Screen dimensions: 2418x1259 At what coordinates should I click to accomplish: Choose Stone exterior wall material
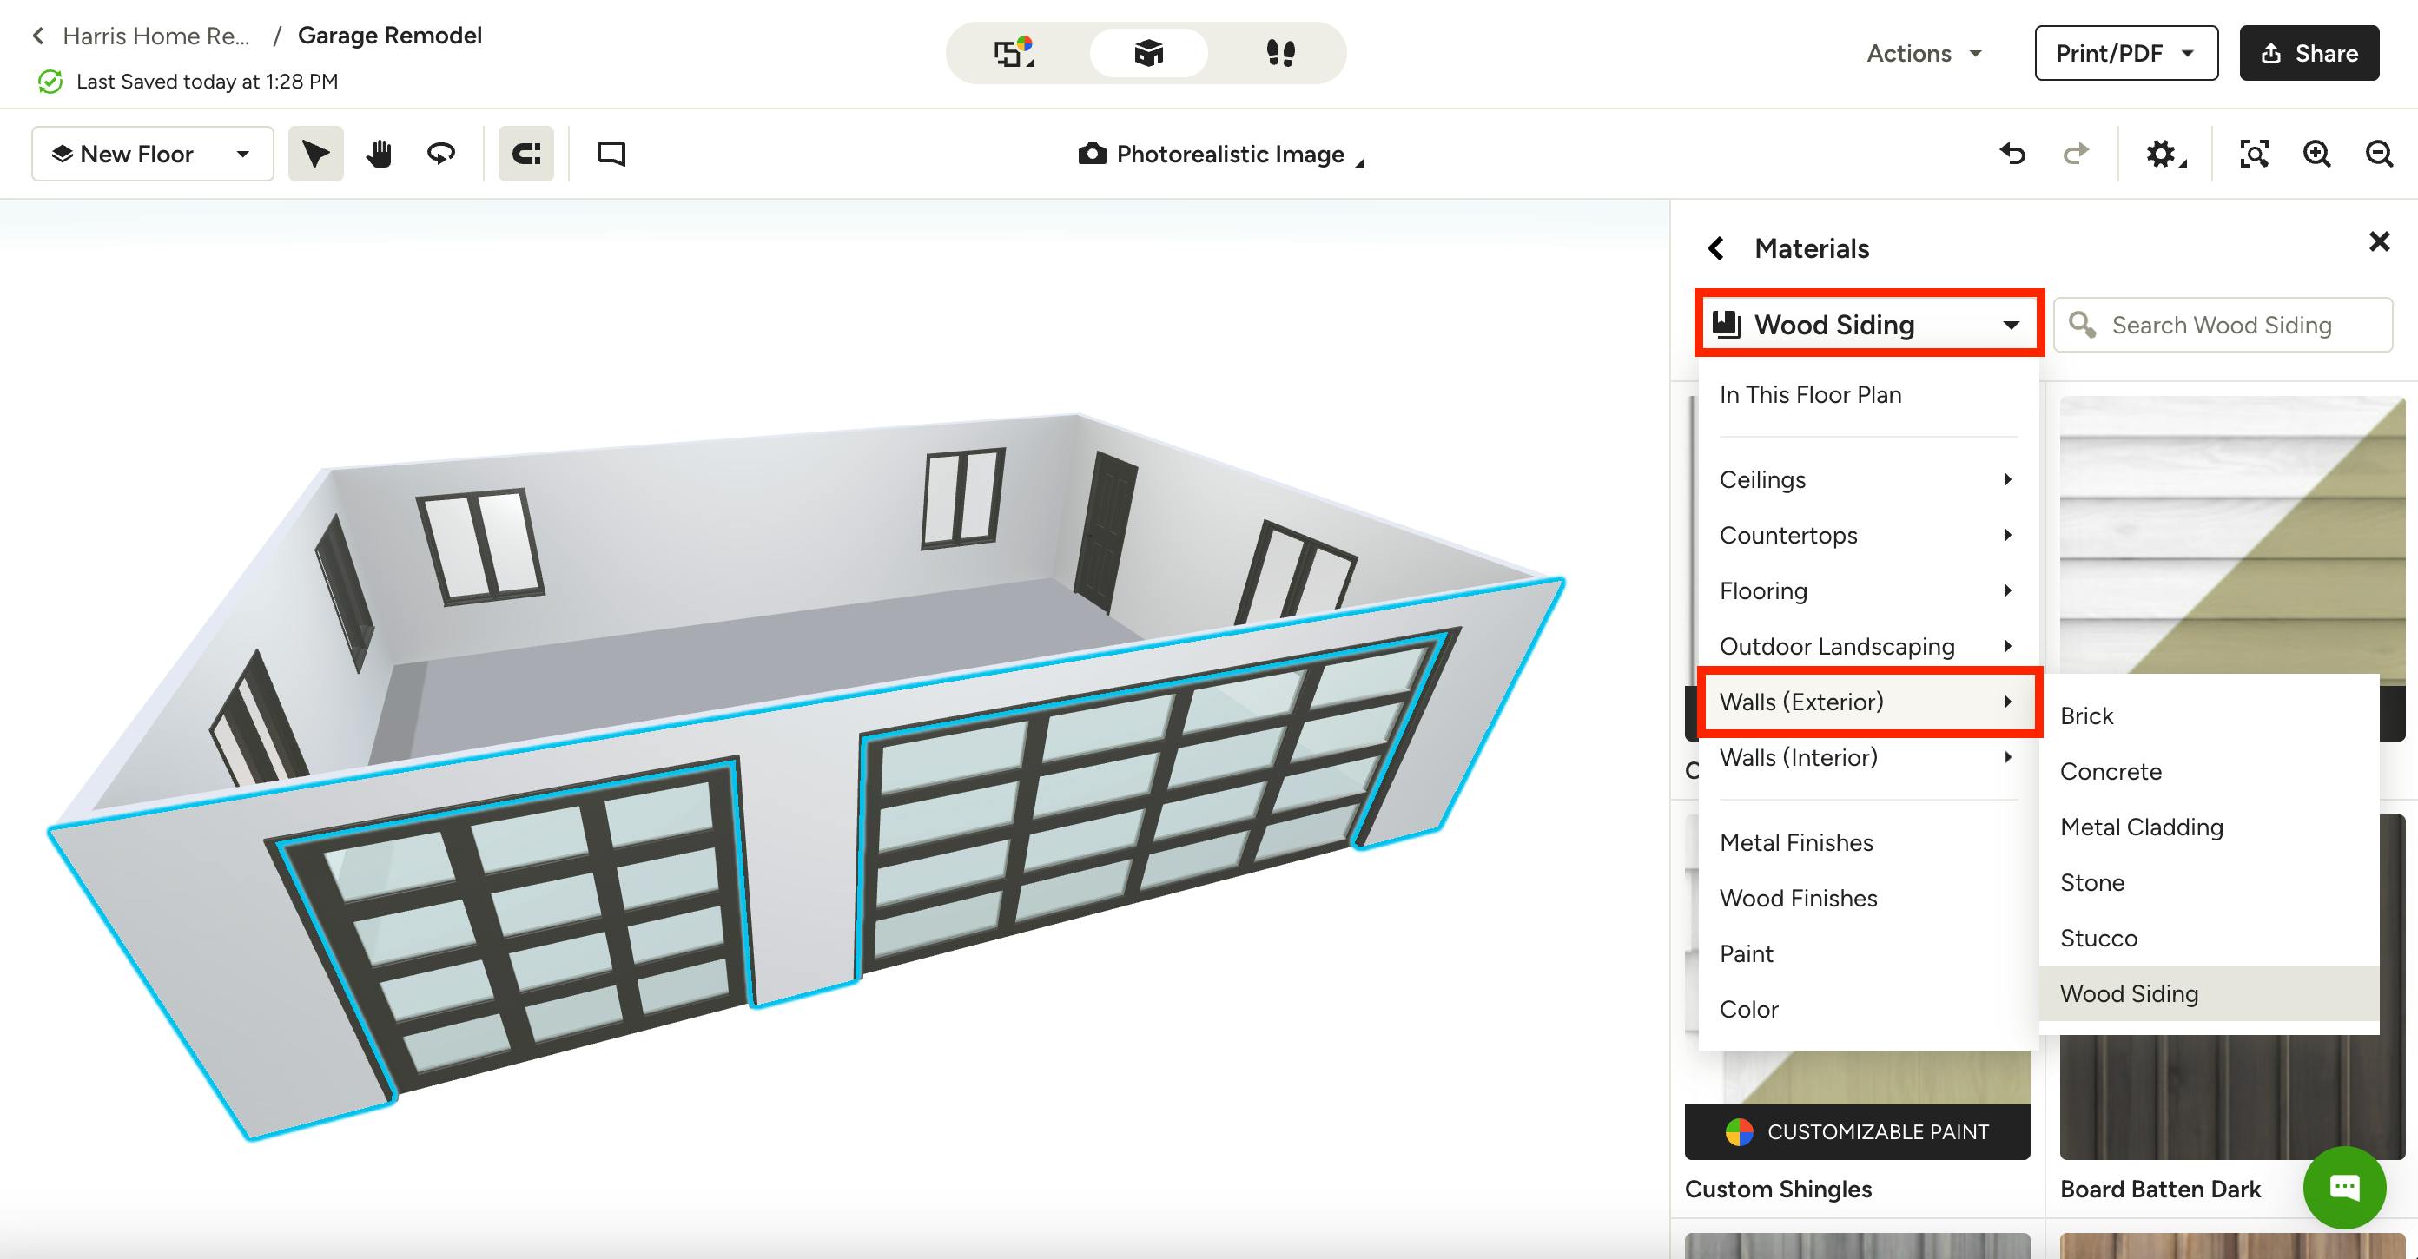[2209, 882]
